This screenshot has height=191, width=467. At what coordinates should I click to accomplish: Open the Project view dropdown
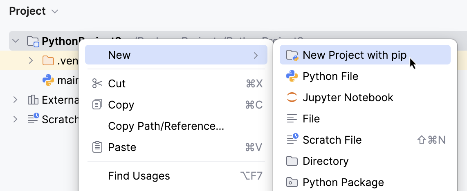(x=55, y=11)
